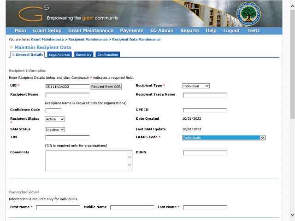This screenshot has width=295, height=221.
Task: Focus the Recipient Trade Name field
Action: 205,95
